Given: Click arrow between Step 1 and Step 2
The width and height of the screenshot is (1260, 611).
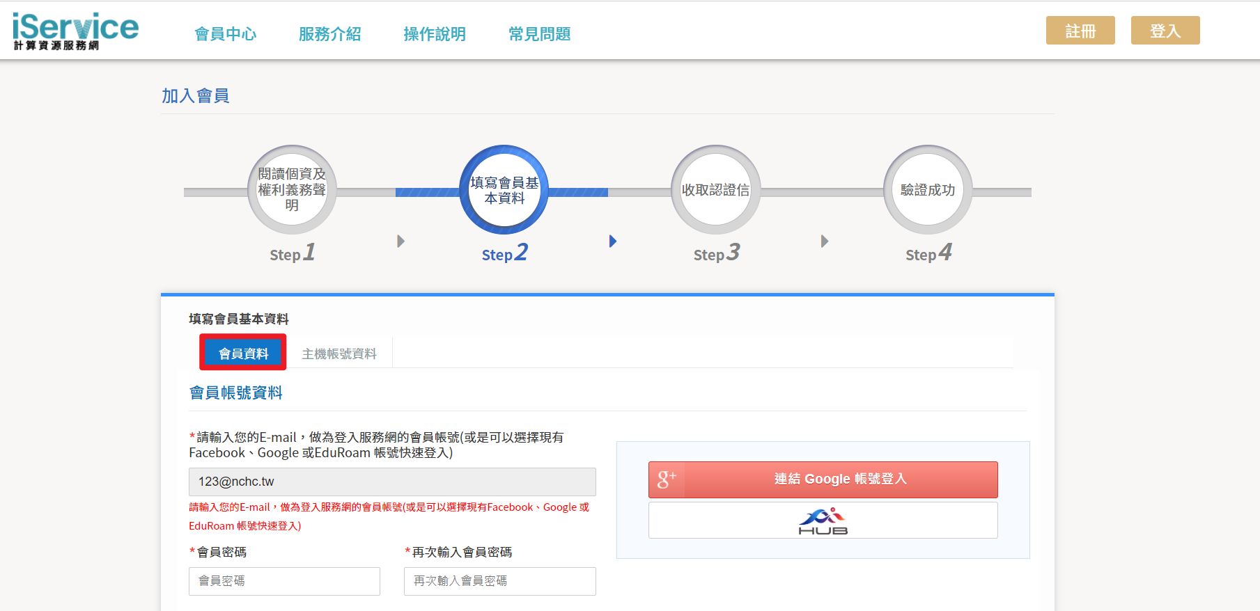Looking at the screenshot, I should point(400,241).
